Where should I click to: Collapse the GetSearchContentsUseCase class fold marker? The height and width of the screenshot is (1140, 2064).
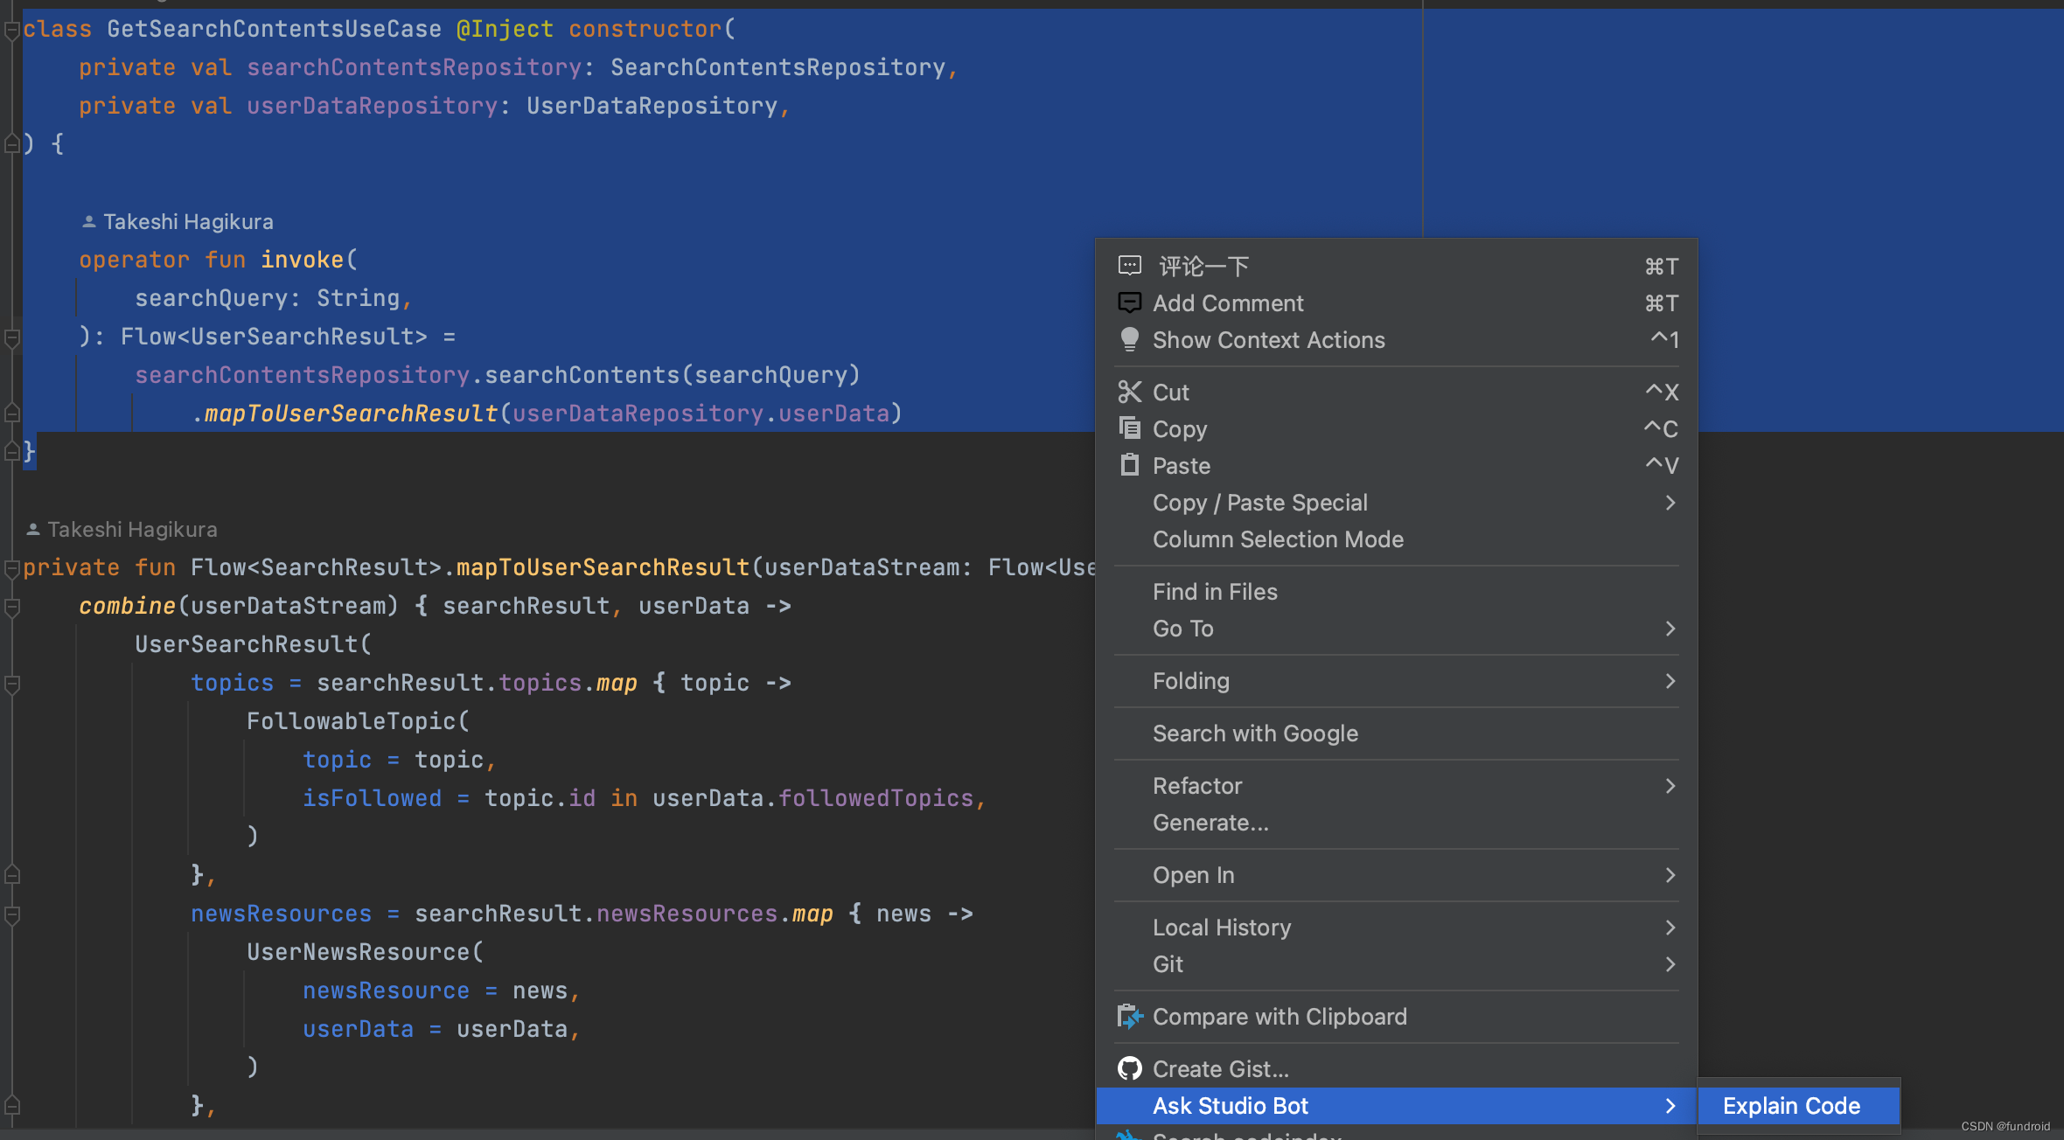(x=12, y=31)
